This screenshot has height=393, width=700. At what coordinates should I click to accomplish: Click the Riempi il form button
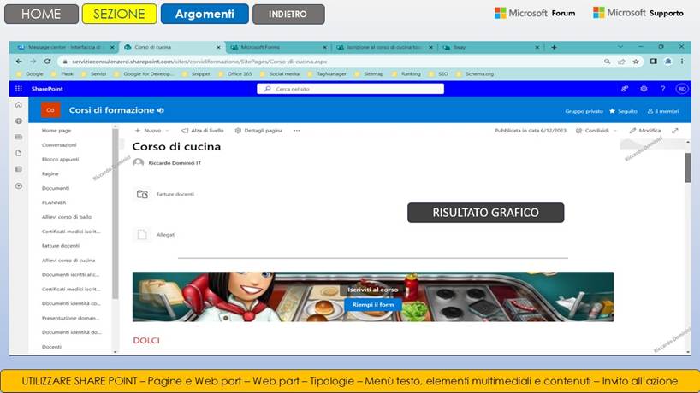click(x=372, y=304)
